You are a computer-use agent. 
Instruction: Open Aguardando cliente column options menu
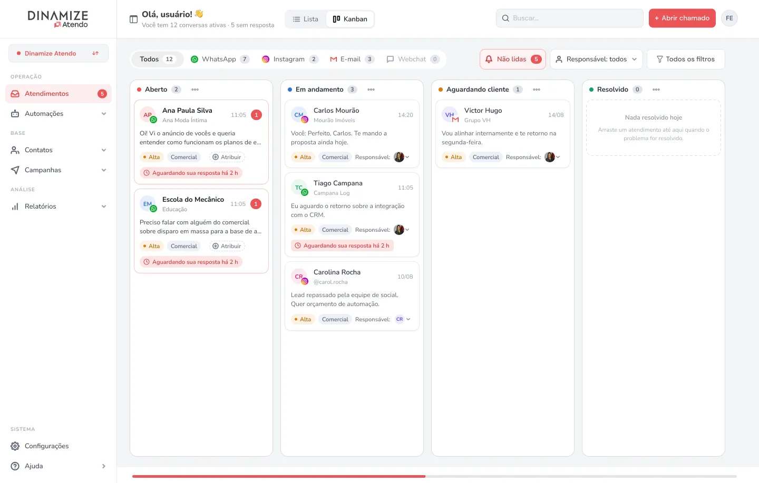tap(537, 90)
